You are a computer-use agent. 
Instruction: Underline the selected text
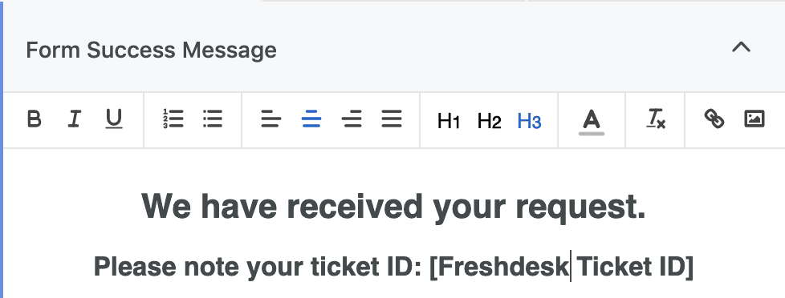pyautogui.click(x=114, y=119)
